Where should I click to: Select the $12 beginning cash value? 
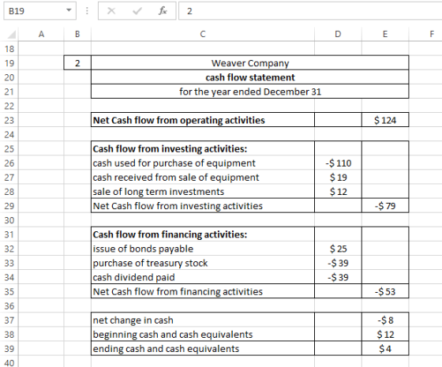click(x=385, y=335)
